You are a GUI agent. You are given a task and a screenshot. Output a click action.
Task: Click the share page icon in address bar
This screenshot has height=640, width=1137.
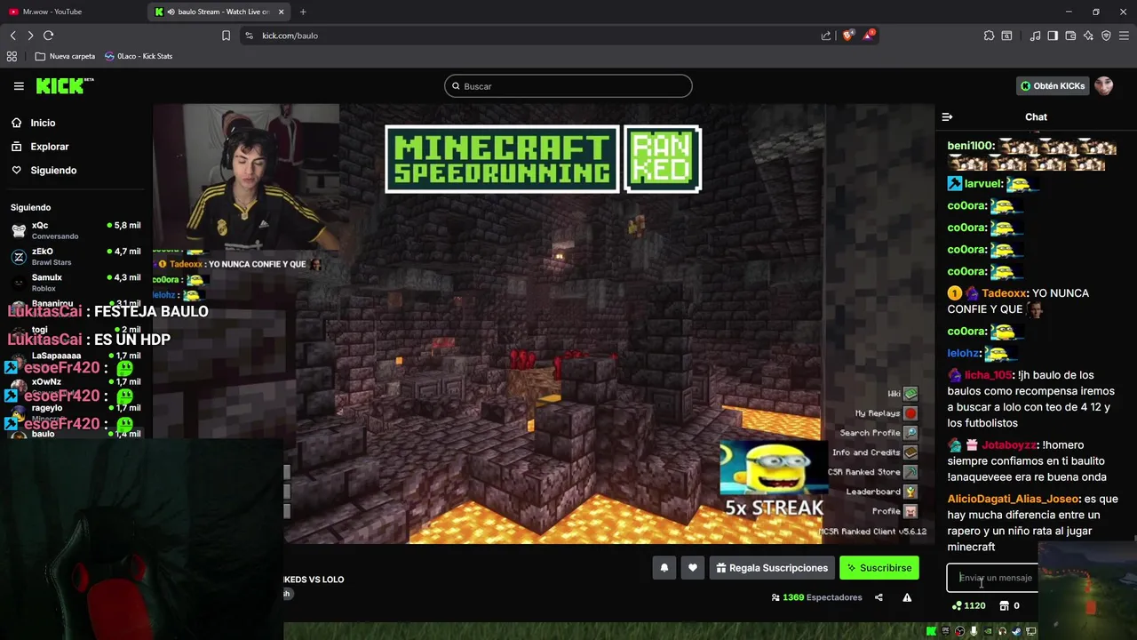826,36
